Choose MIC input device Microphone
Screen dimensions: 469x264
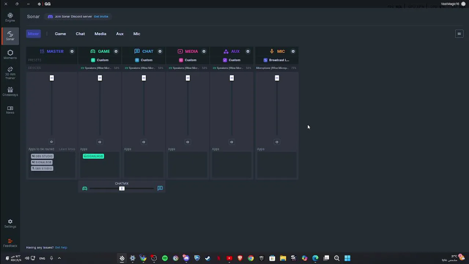276,68
